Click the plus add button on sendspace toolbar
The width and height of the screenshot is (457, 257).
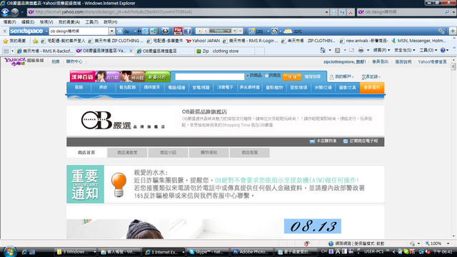pos(452,31)
